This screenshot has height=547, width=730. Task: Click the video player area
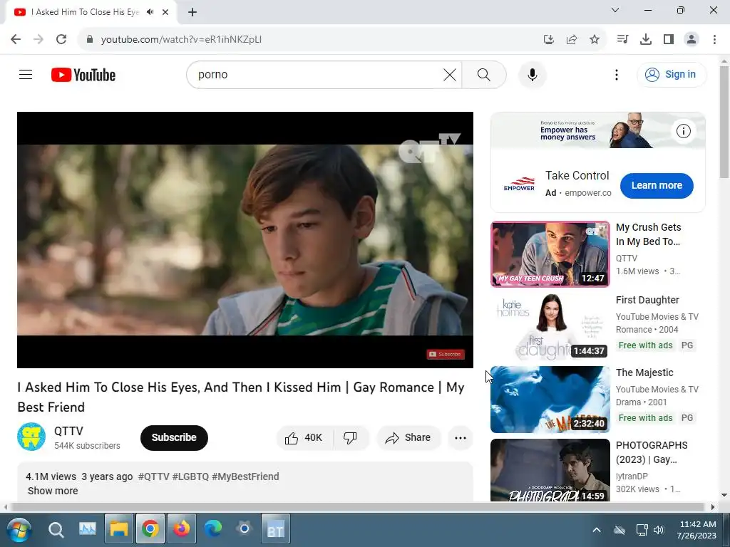point(245,239)
